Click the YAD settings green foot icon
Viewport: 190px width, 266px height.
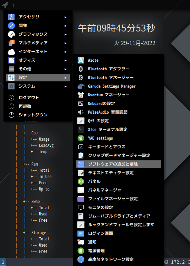[x=81, y=138]
